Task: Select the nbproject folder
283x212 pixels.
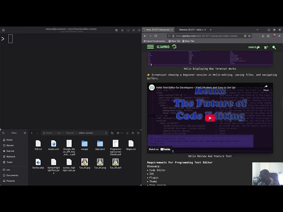Action: click(x=100, y=145)
